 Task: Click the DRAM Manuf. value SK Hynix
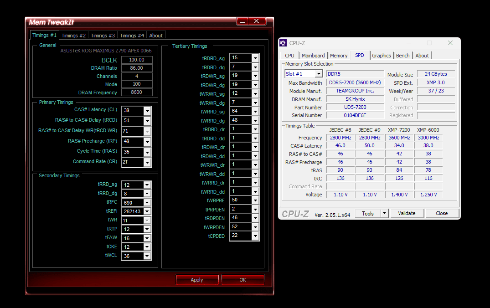coord(355,99)
